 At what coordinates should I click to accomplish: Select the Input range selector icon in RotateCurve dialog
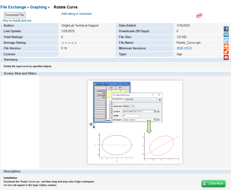tap(155, 111)
